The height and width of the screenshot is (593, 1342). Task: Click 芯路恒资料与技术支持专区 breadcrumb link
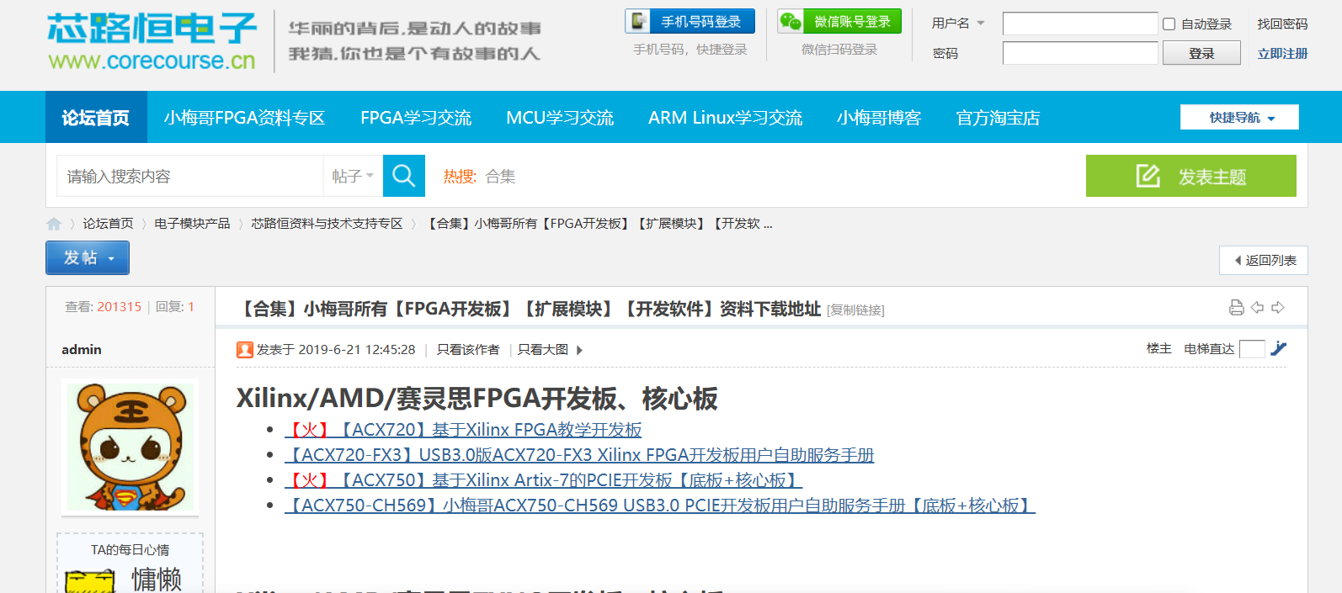[x=327, y=224]
